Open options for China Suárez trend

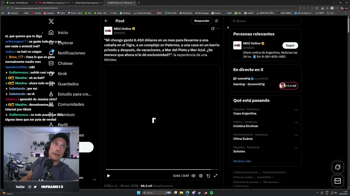pos(296,135)
